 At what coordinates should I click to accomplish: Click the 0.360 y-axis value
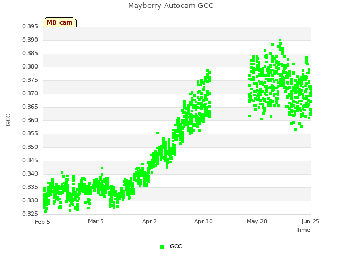[x=30, y=120]
